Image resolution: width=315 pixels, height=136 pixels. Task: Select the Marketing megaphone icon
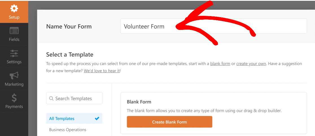click(x=14, y=76)
